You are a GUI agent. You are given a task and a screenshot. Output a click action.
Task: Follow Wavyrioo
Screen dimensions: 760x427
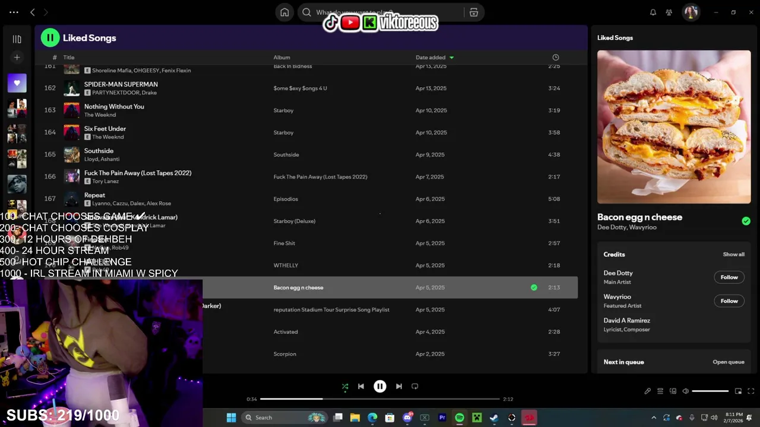[729, 301]
